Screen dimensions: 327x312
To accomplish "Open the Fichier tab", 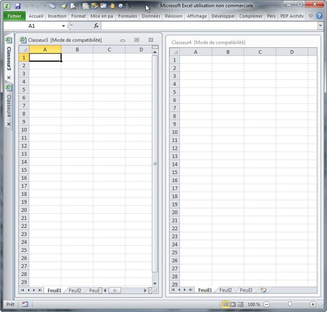I will coord(14,16).
